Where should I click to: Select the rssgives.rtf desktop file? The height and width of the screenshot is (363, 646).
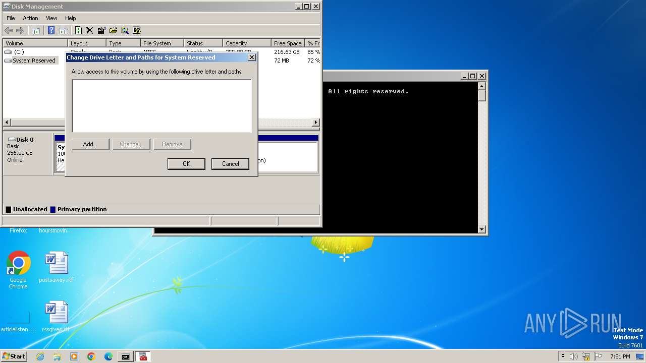click(x=56, y=317)
